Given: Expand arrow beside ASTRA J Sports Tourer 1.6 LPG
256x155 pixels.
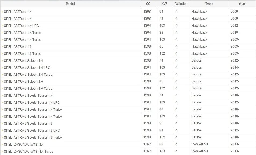Looking at the screenshot, I should (x=2, y=131).
